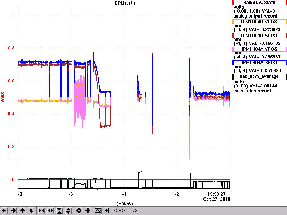Select the IPM1H04A.XPOS legend entry
Screen dimensions: 287x215
pyautogui.click(x=259, y=63)
